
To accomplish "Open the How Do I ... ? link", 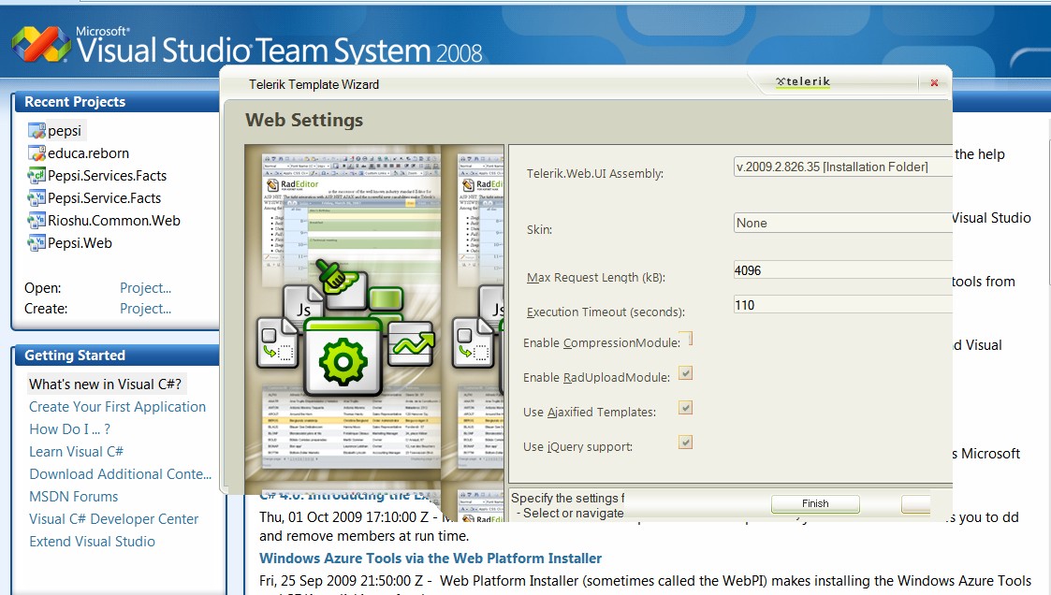I will click(69, 429).
